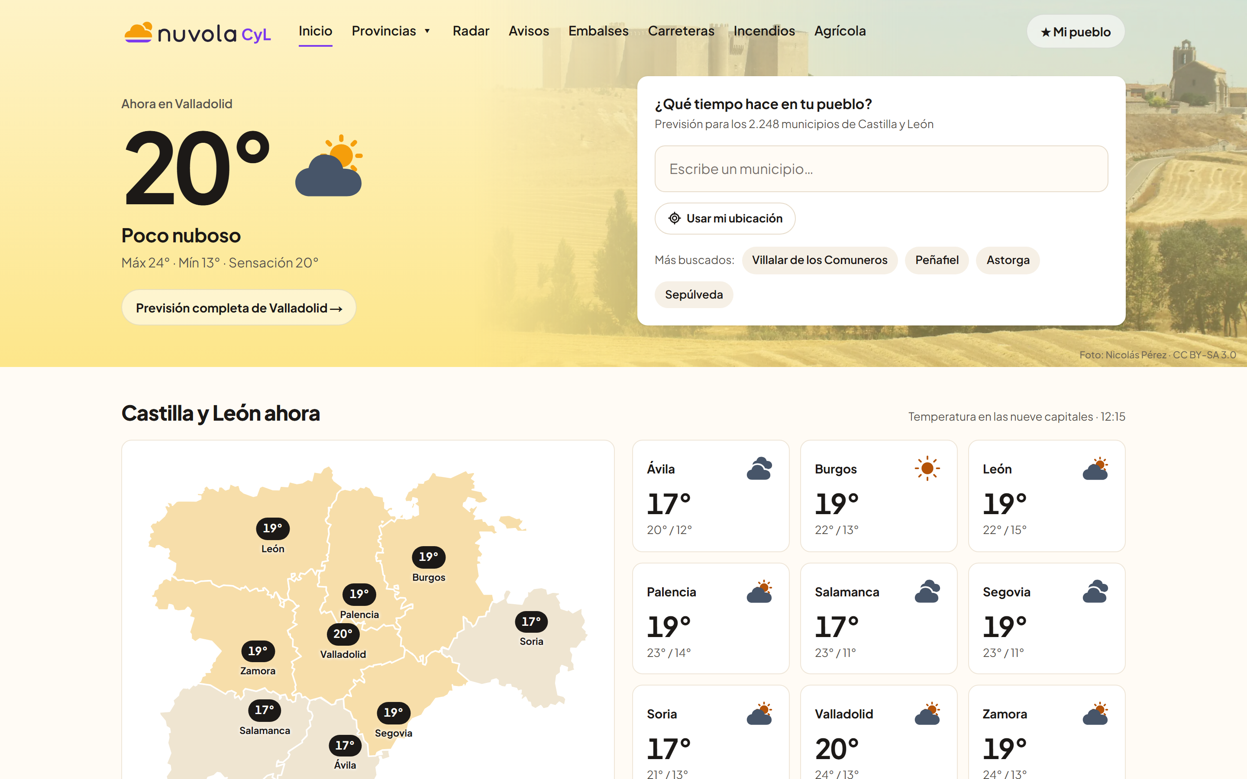The width and height of the screenshot is (1247, 779).
Task: Click the weather icon on the Valladolid card
Action: pyautogui.click(x=927, y=714)
